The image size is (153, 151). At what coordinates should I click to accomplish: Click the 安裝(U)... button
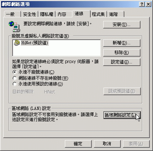point(121,25)
